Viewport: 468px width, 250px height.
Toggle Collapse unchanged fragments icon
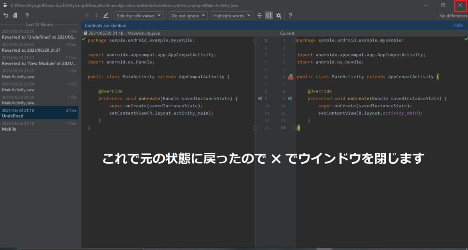260,16
